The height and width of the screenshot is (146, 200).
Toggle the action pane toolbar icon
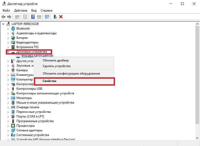coord(39,17)
